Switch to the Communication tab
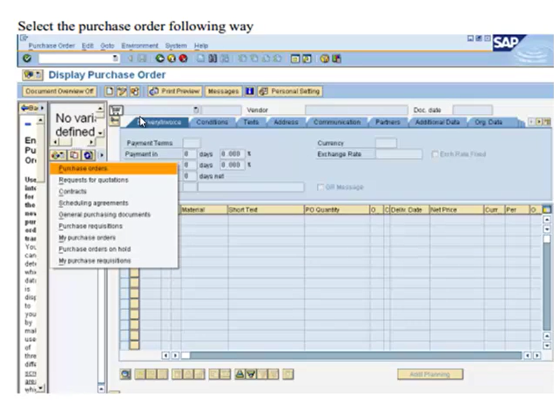554x409 pixels. 337,122
